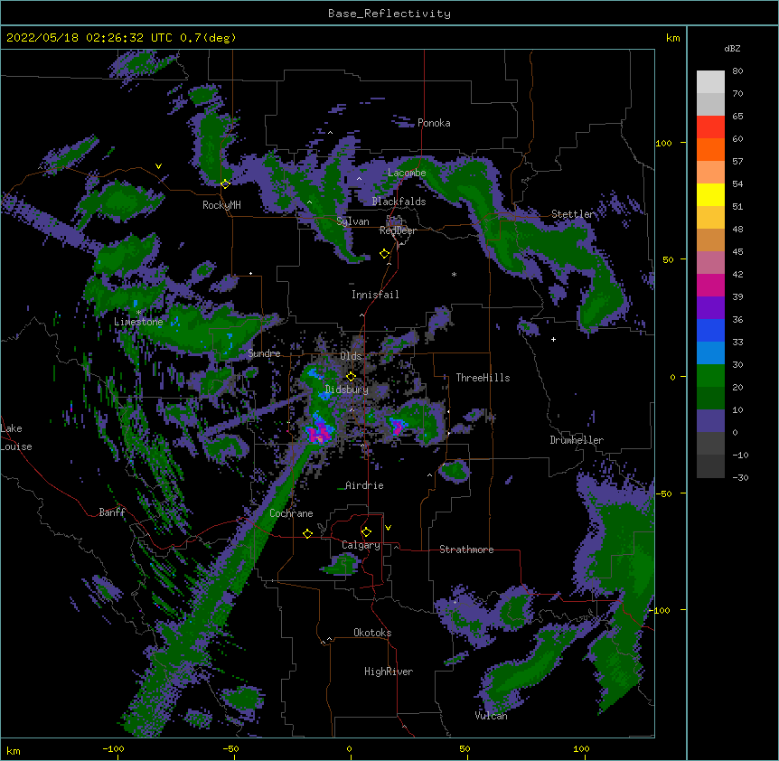Click the Calgary city label
This screenshot has height=761, width=779.
[x=361, y=545]
